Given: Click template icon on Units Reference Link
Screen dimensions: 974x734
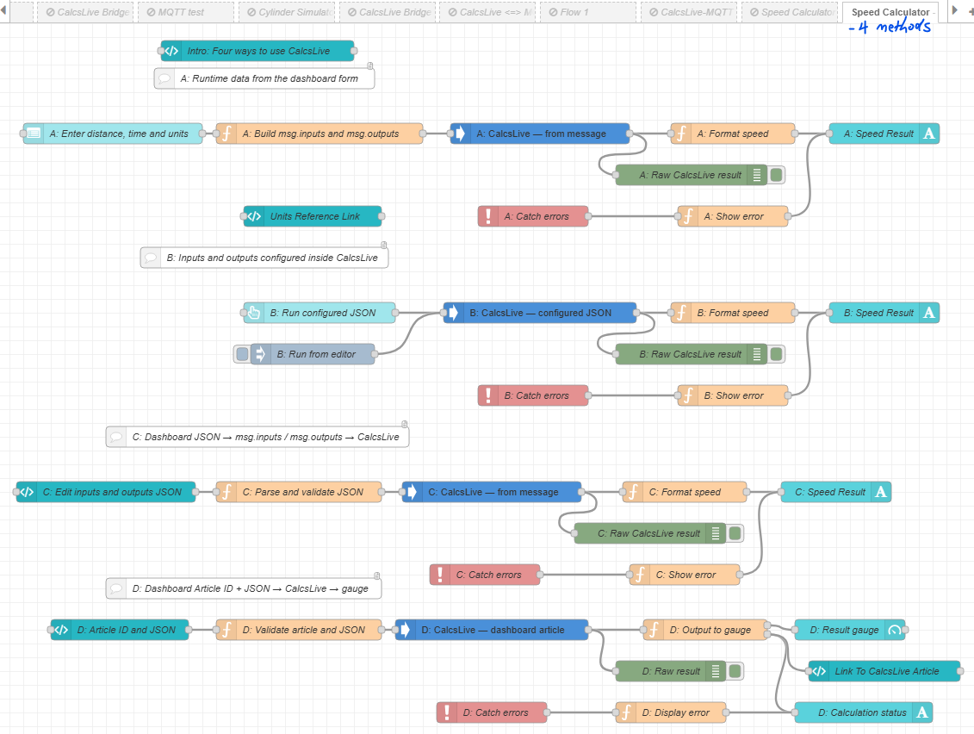Looking at the screenshot, I should point(254,216).
